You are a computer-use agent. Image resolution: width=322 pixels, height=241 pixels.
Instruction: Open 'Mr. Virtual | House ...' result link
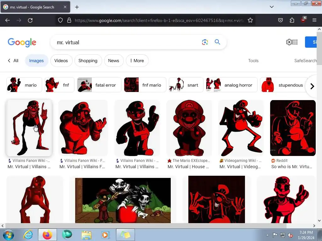(x=188, y=167)
